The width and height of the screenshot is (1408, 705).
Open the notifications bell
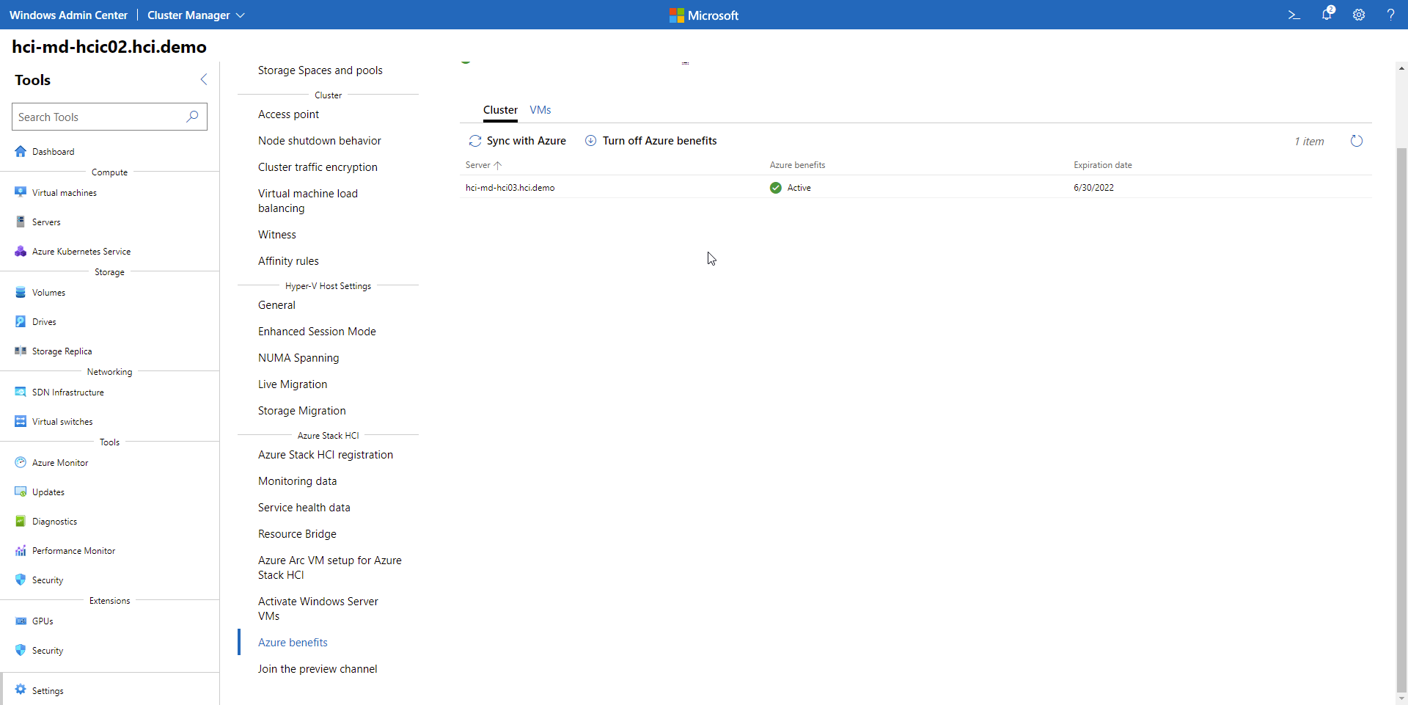[x=1327, y=15]
